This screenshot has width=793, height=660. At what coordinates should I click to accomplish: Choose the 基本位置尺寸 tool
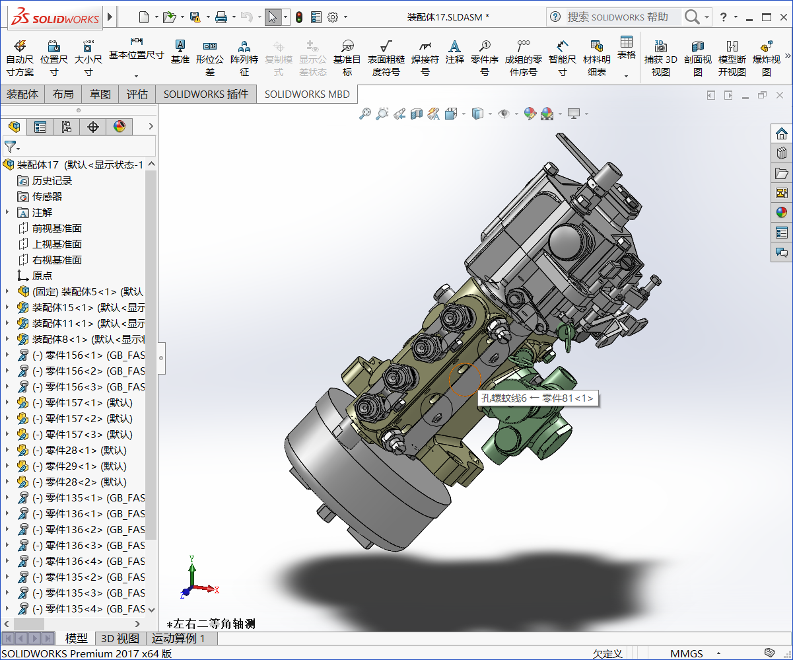[x=137, y=48]
